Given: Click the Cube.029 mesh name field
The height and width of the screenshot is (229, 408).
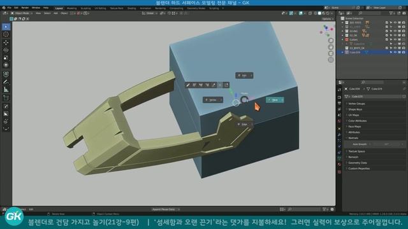Looking at the screenshot, I should pyautogui.click(x=375, y=97).
